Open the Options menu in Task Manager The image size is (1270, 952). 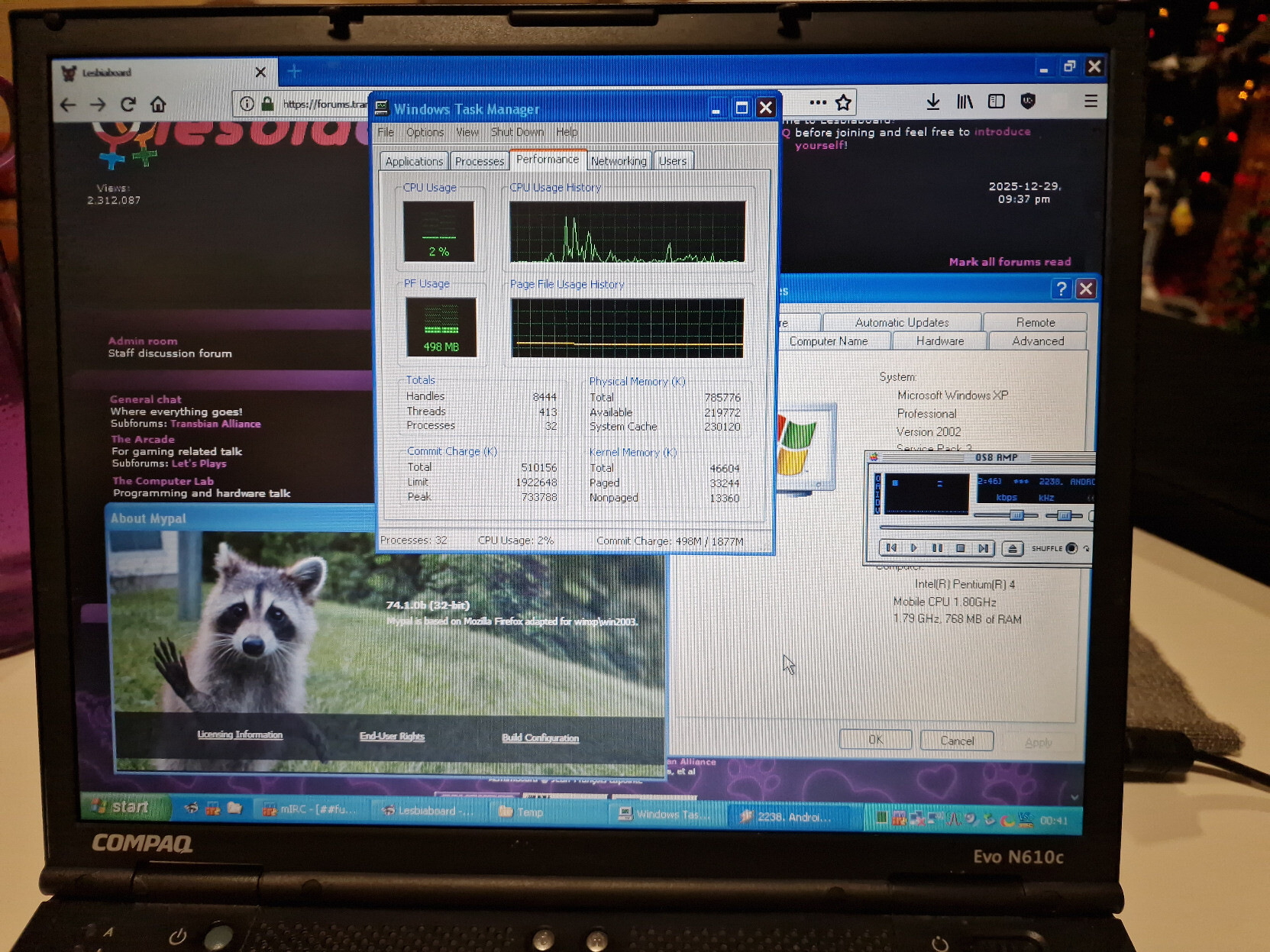(425, 132)
